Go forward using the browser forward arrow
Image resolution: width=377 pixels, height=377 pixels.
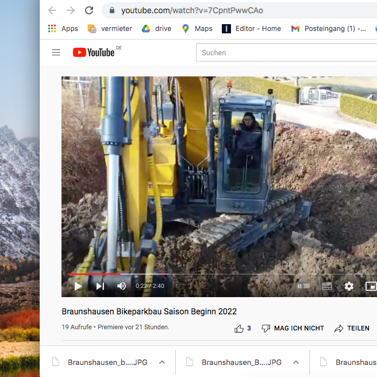click(71, 10)
